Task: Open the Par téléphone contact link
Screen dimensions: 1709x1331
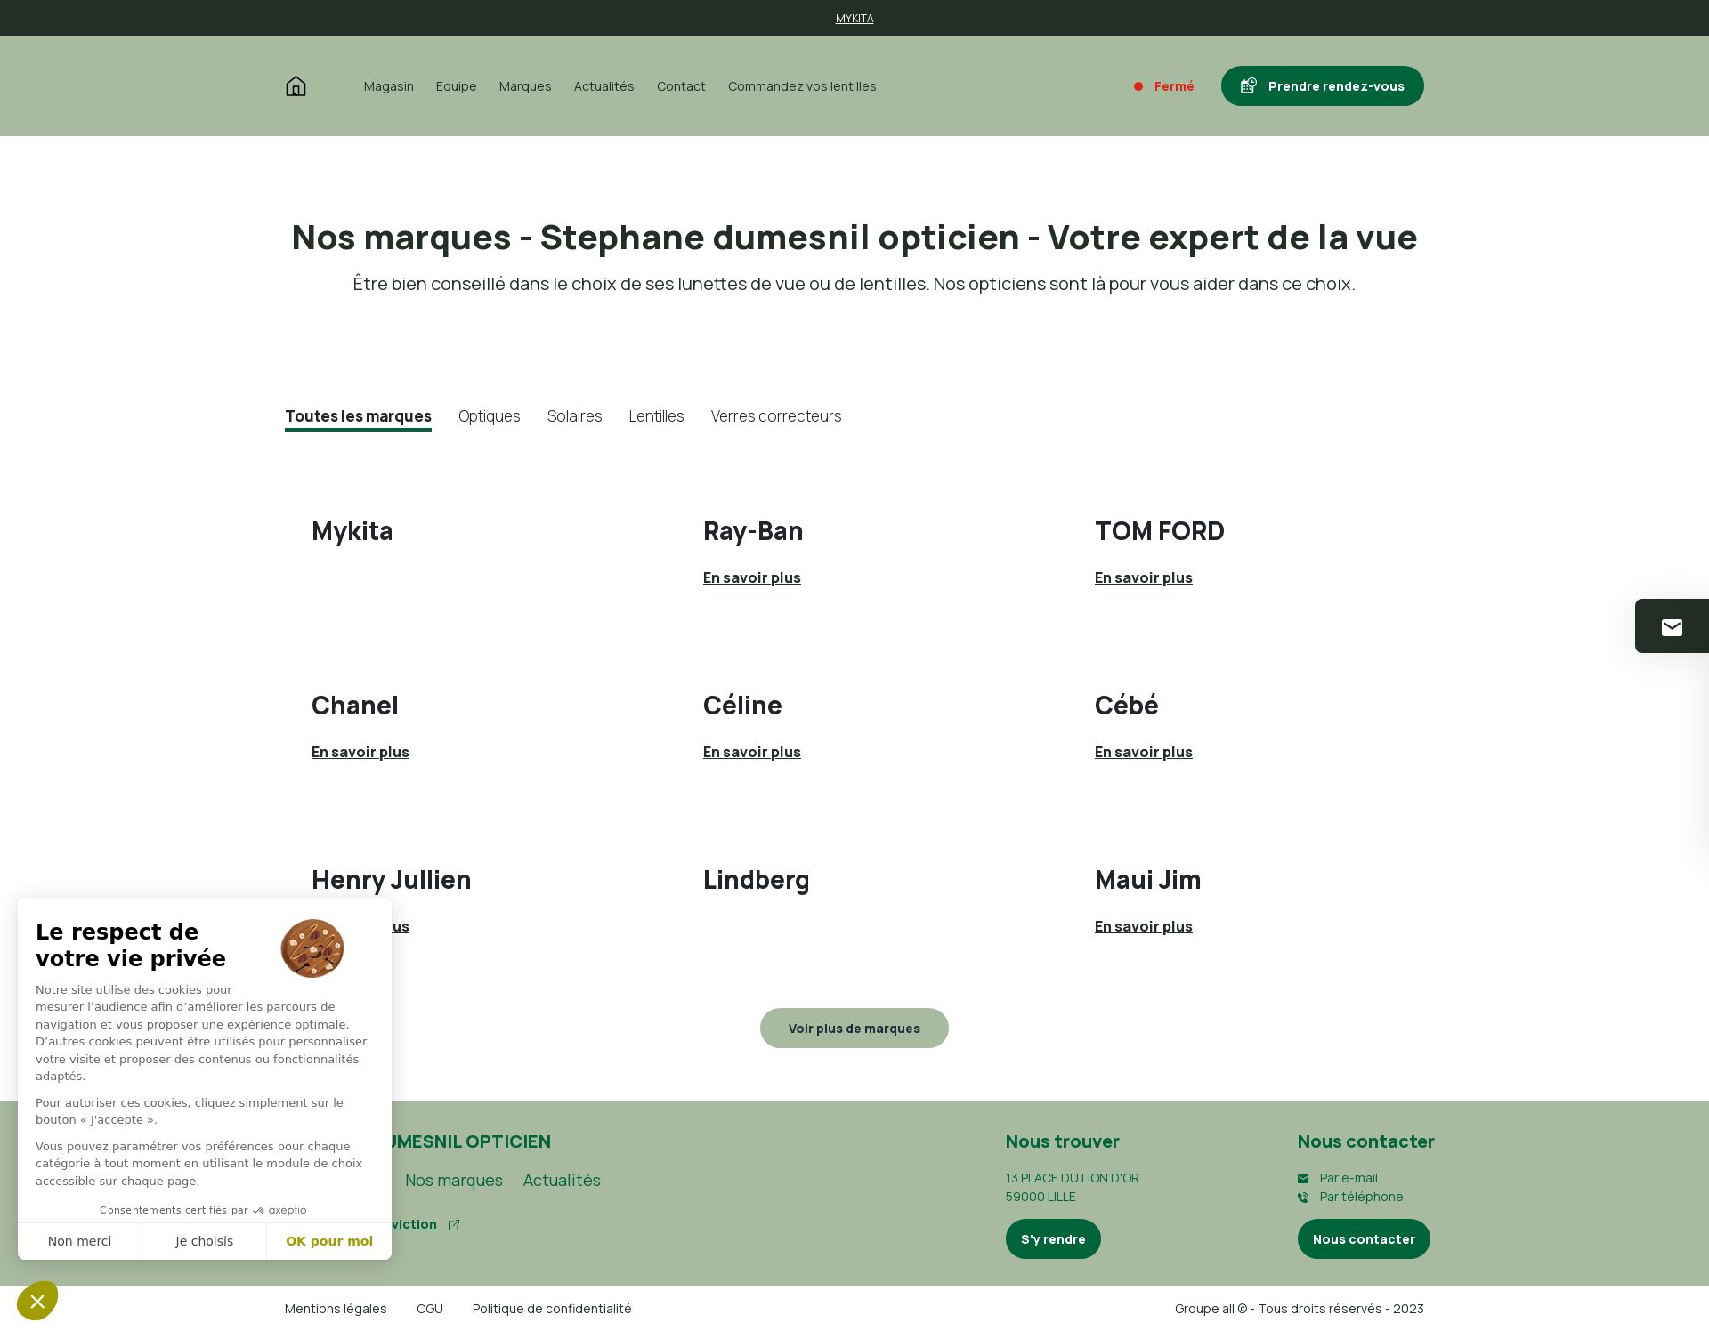Action: click(x=1362, y=1198)
